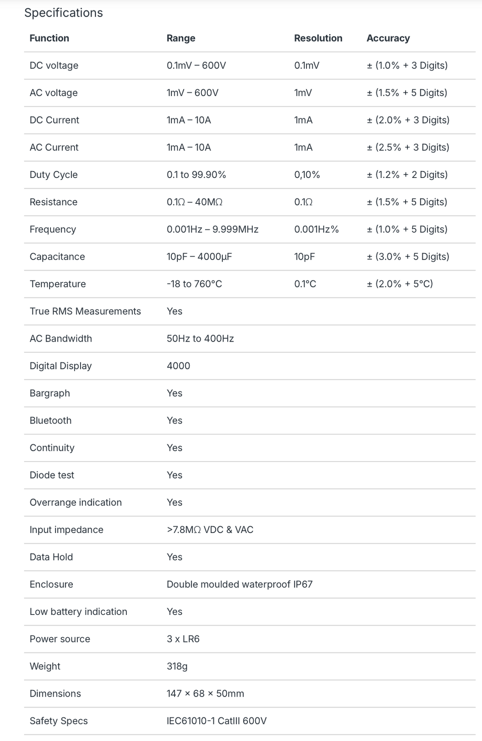The image size is (482, 741).
Task: Click the Safety Specs value IEC61010-1 CatIII 600V
Action: [x=216, y=721]
